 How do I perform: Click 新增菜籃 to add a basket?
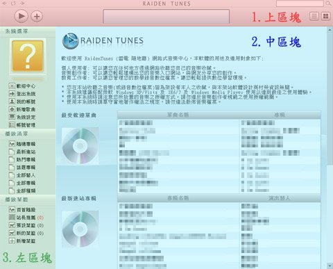[x=22, y=241]
